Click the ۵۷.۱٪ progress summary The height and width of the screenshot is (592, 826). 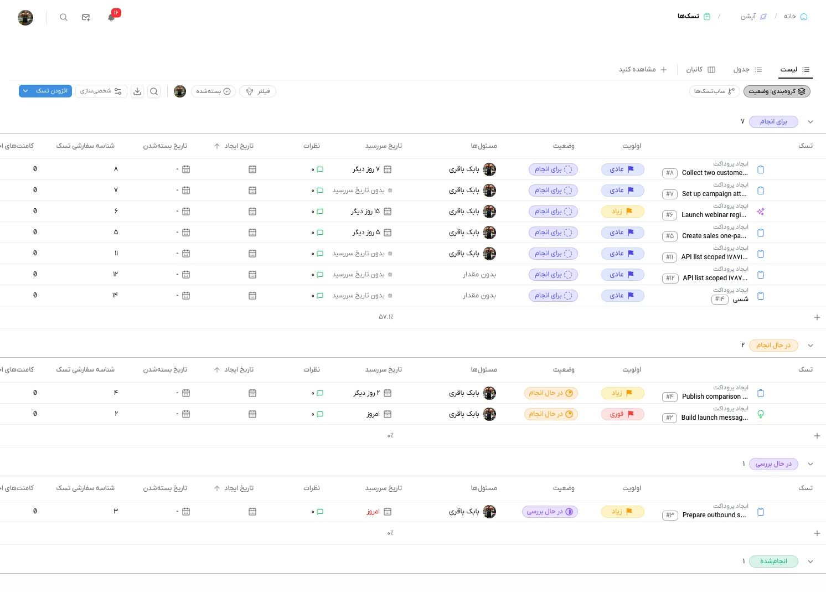pos(386,317)
